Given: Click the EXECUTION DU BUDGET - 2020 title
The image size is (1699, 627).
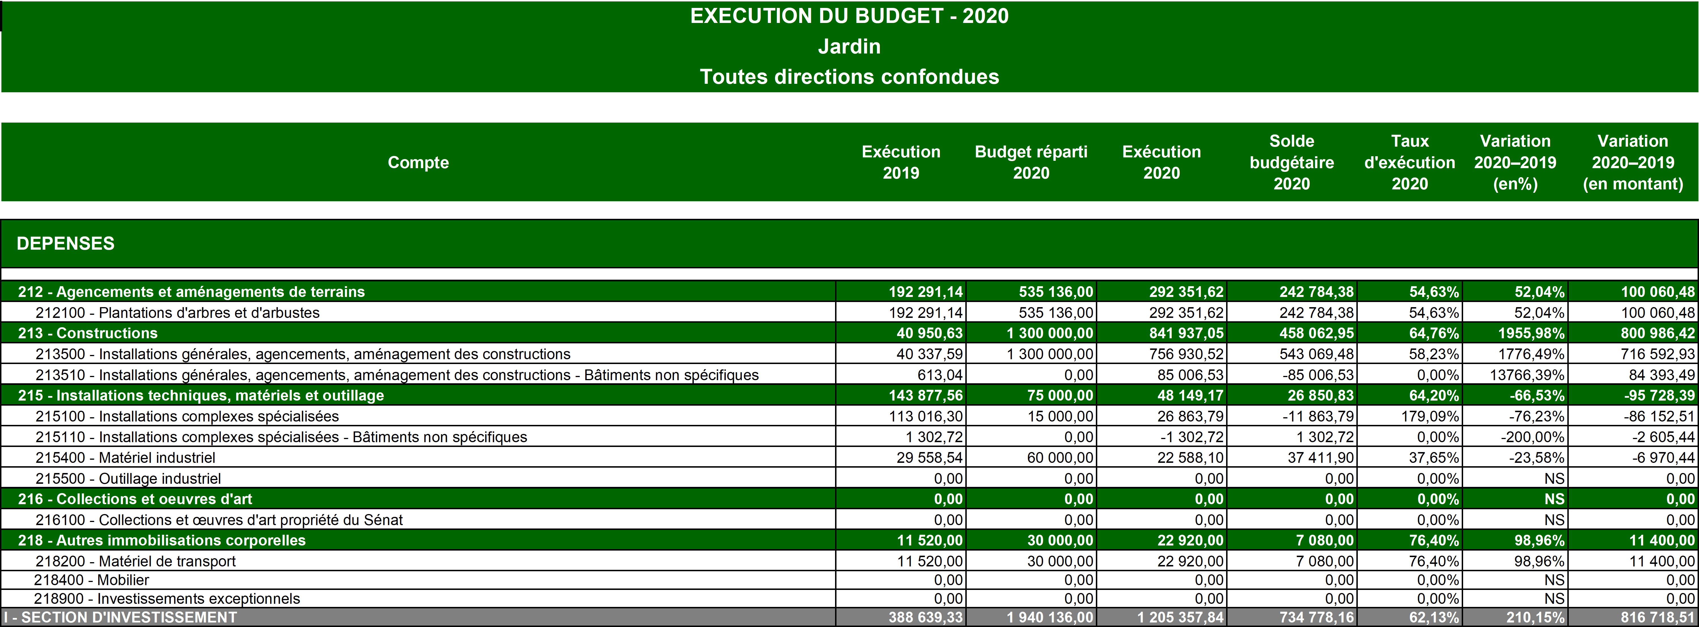Looking at the screenshot, I should click(849, 16).
